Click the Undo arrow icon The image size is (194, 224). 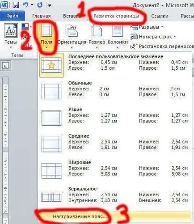coord(25,5)
